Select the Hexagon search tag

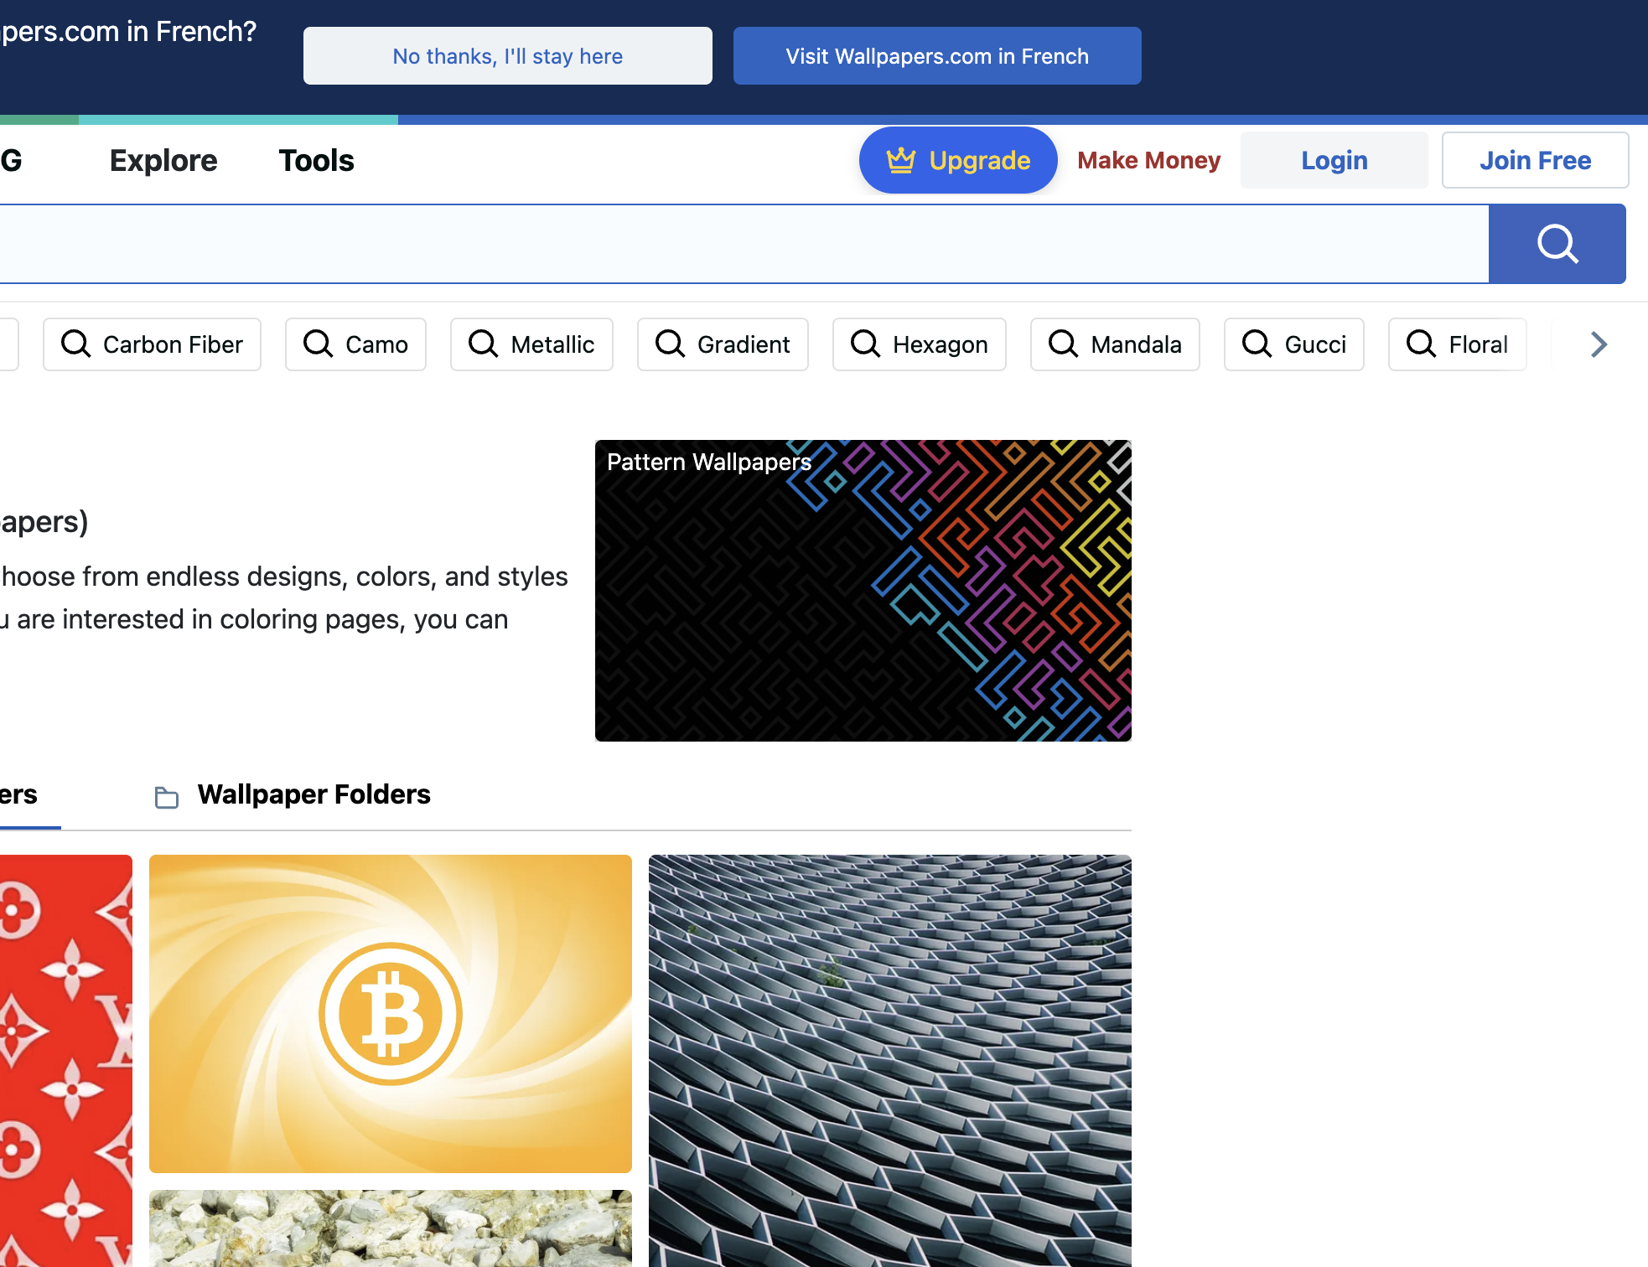919,344
